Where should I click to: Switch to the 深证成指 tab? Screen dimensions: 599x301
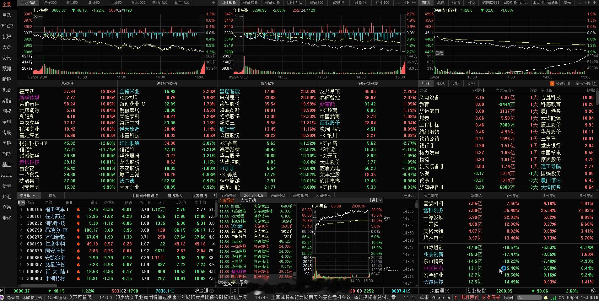point(251,3)
